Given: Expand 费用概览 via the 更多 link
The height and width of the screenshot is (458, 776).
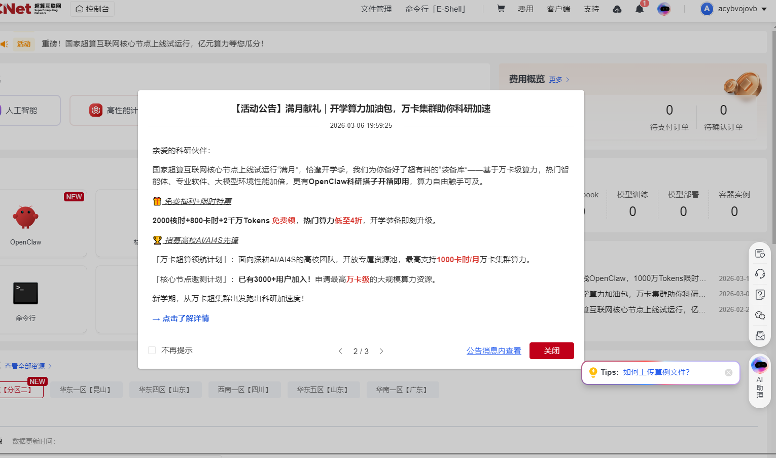Looking at the screenshot, I should (x=555, y=80).
